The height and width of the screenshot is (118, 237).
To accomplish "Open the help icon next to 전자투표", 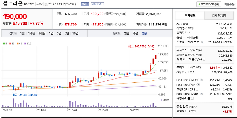I will point(203,42).
